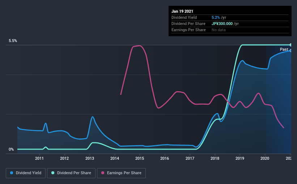The height and width of the screenshot is (184, 297).
Task: Toggle the Dividend Yield legend button
Action: click(x=26, y=173)
